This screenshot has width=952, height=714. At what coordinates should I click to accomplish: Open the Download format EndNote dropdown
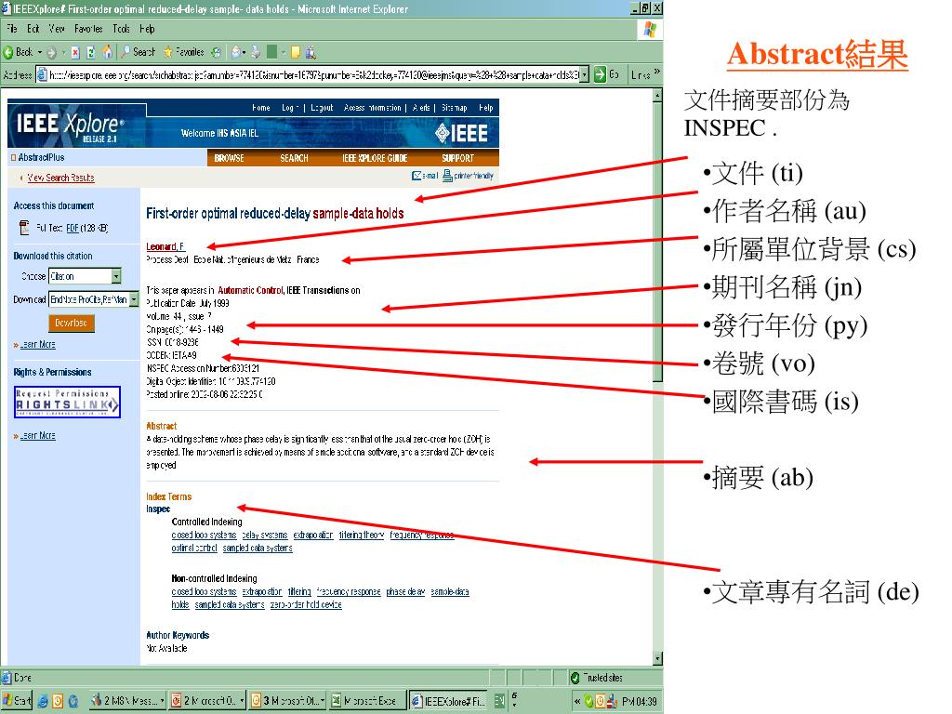(x=134, y=299)
